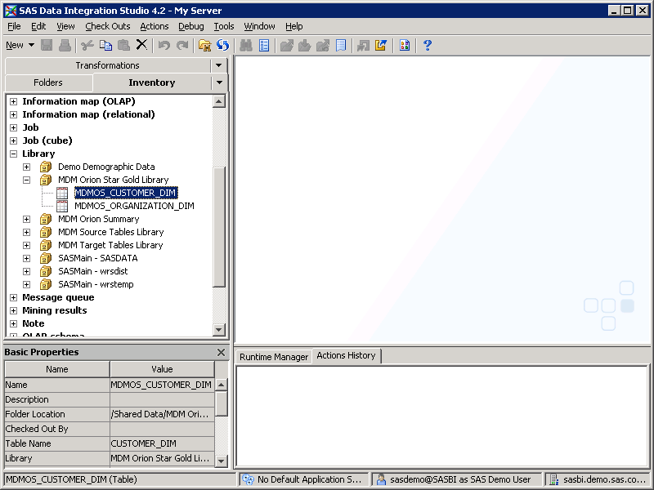Open the Tools menu
This screenshot has height=490, width=654.
tap(223, 25)
